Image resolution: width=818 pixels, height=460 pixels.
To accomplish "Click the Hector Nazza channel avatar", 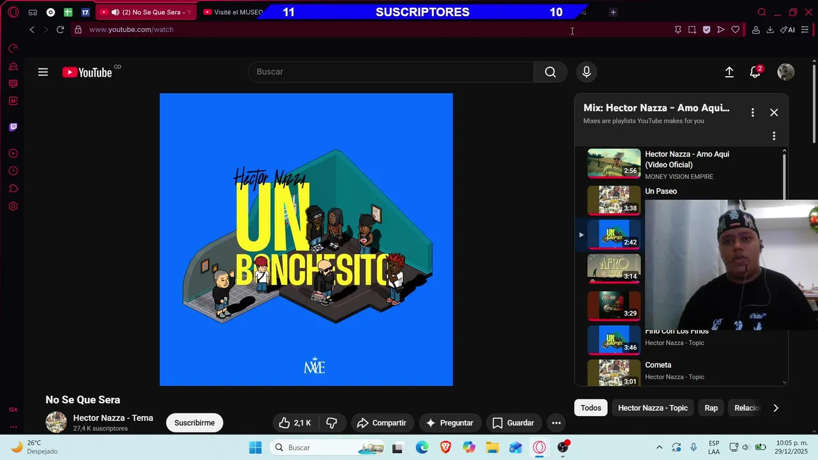I will pyautogui.click(x=56, y=422).
